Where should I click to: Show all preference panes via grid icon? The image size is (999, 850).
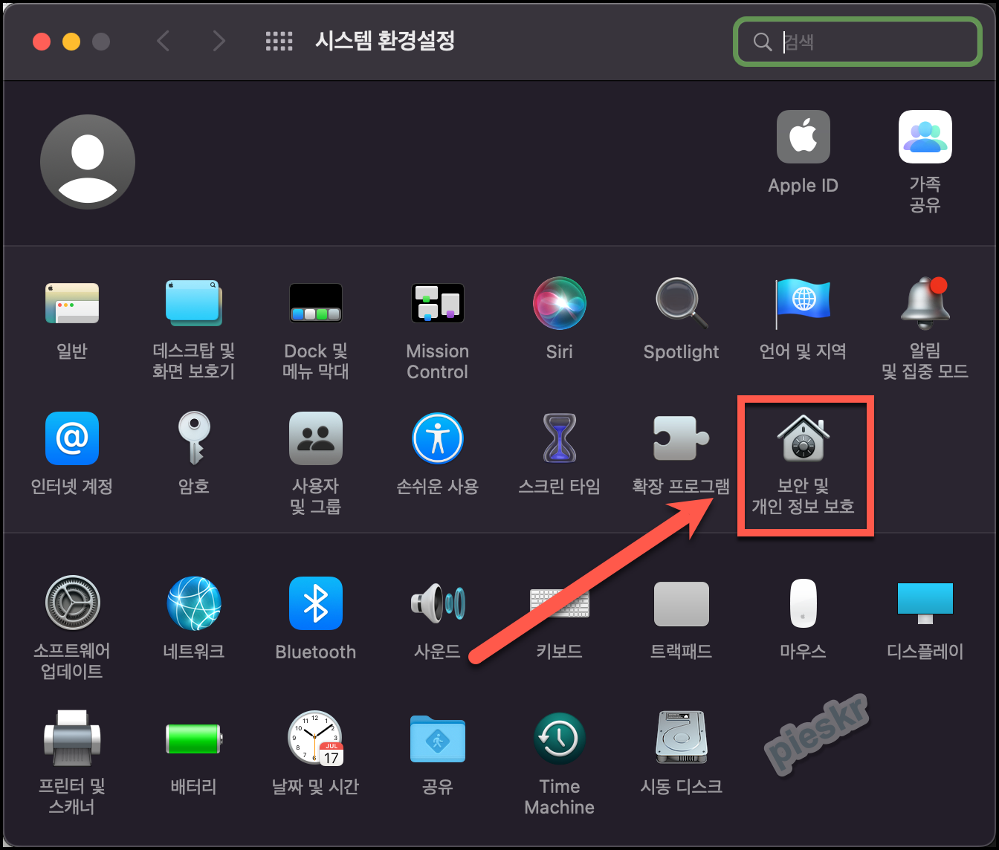click(279, 42)
